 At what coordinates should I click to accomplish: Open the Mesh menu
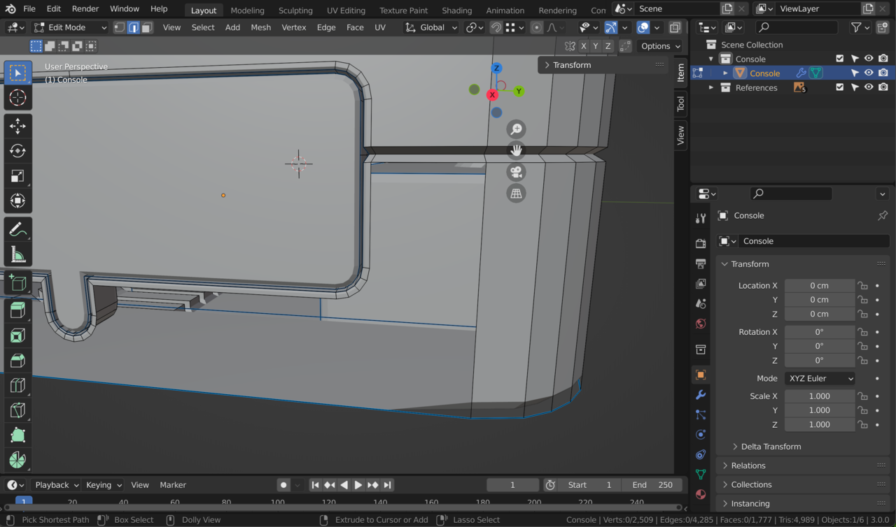tap(260, 27)
